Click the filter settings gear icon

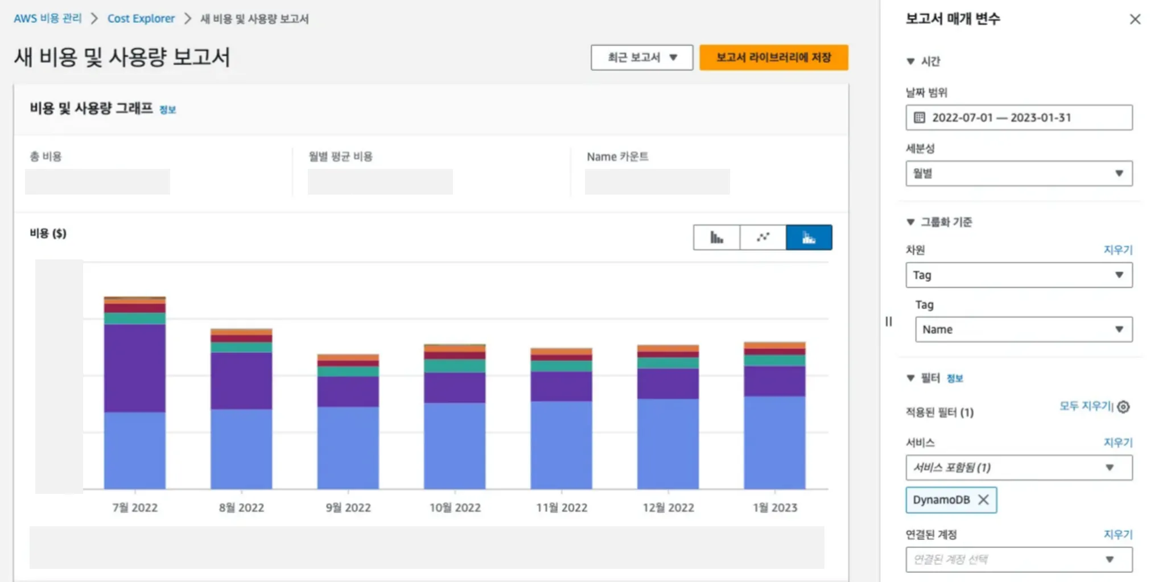point(1123,407)
